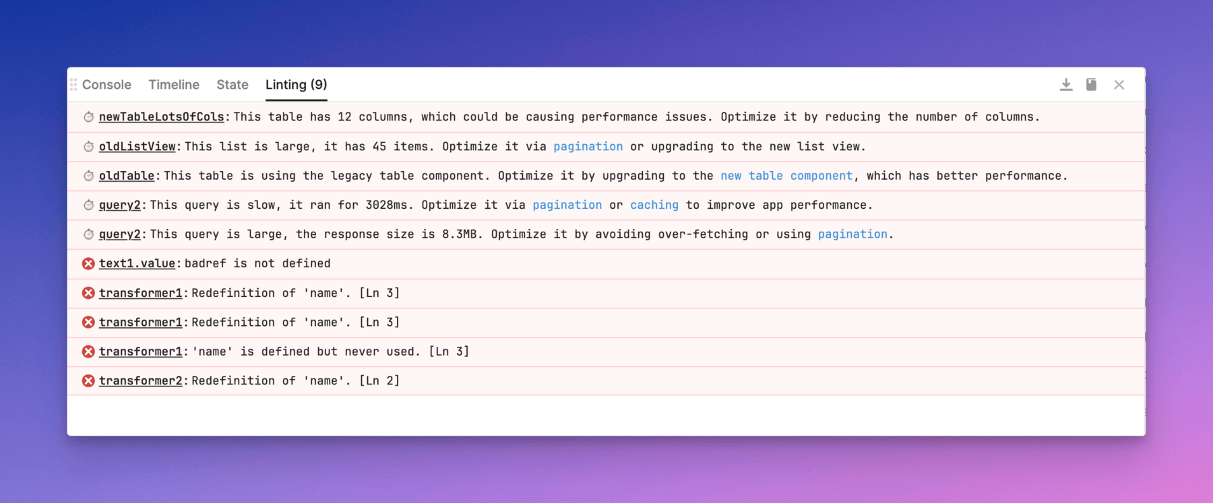This screenshot has width=1213, height=503.
Task: Open the new table component link
Action: coord(786,176)
